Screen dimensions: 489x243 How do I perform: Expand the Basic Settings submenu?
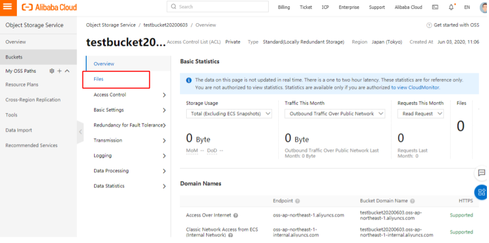point(164,110)
